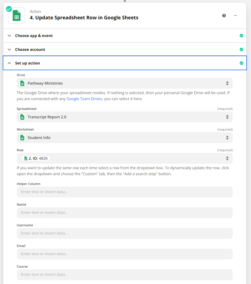Click the green checkmark on Choose account
The height and width of the screenshot is (284, 251).
point(241,50)
